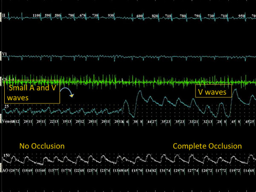
Task: Click the 150 scale marker on aortic trace
Action: tap(7, 155)
